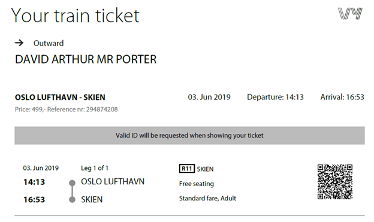Click the route line between the stops
This screenshot has height=222, width=374.
pyautogui.click(x=72, y=191)
